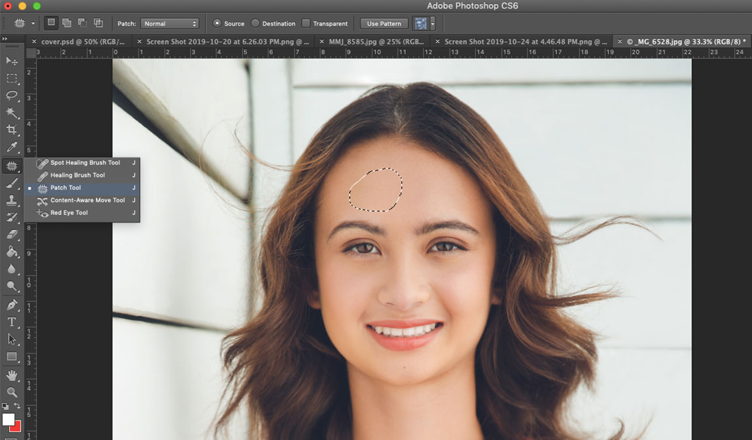Image resolution: width=752 pixels, height=440 pixels.
Task: Enable Add to Selection mode
Action: 67,23
